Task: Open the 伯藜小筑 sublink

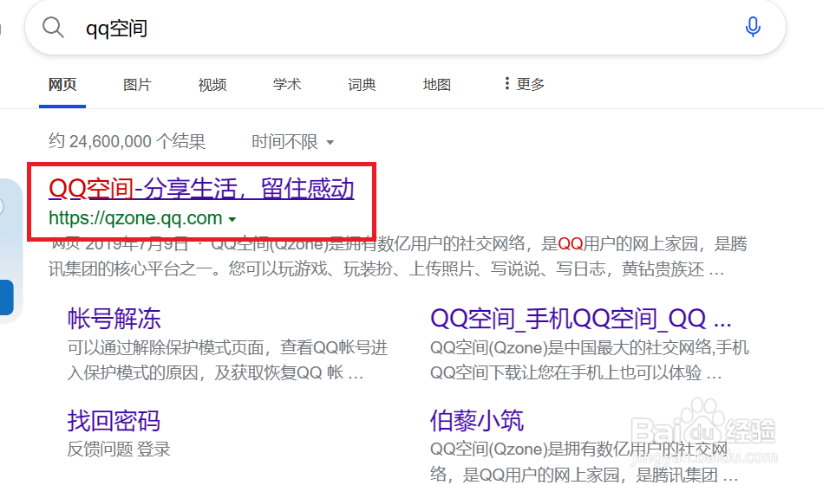Action: [477, 421]
